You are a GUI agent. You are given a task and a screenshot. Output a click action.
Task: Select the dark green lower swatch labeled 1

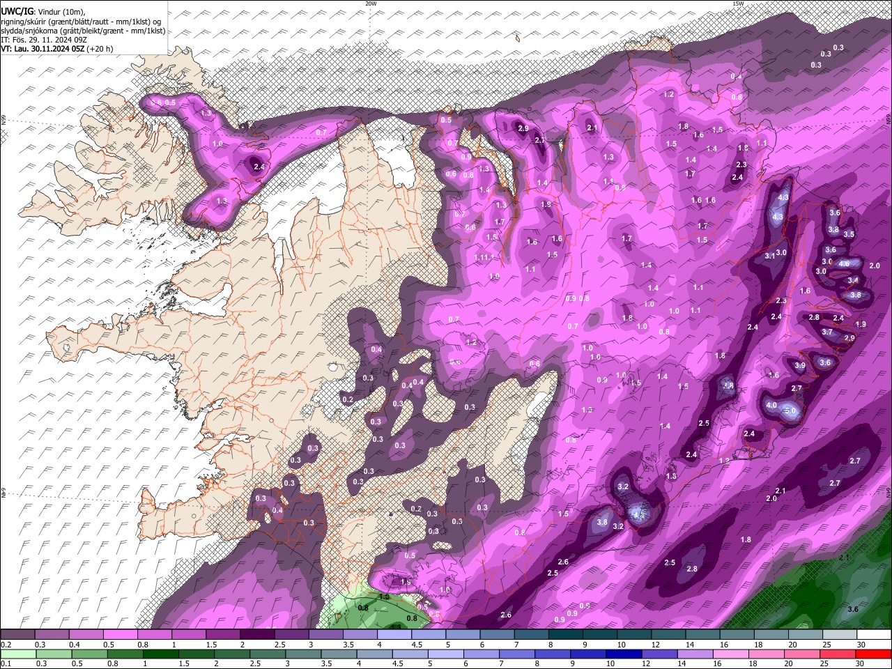pos(161,654)
